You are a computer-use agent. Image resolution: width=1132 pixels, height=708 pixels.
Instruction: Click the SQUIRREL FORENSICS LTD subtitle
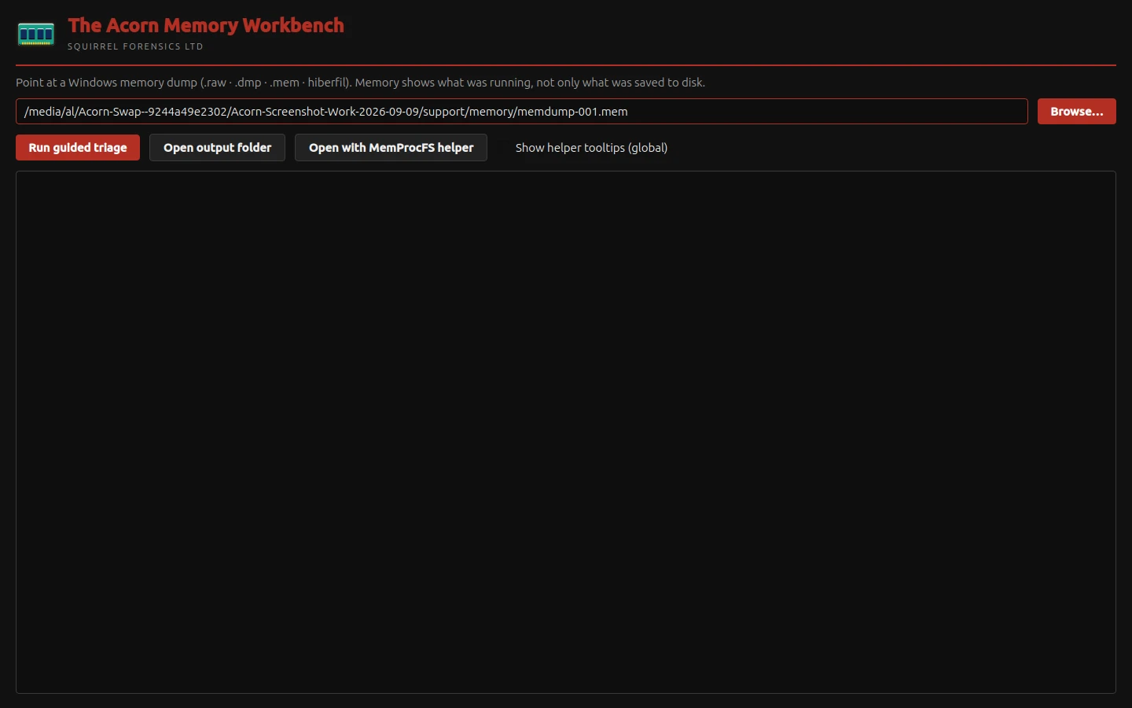[135, 46]
